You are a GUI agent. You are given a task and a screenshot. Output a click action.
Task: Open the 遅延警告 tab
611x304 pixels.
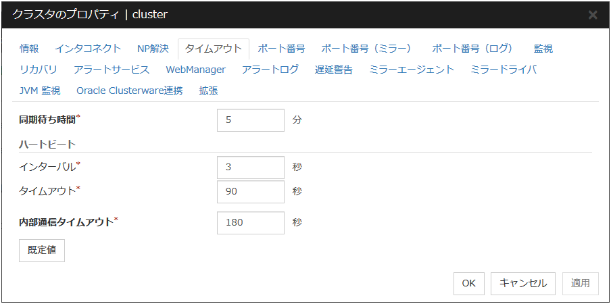pyautogui.click(x=334, y=70)
